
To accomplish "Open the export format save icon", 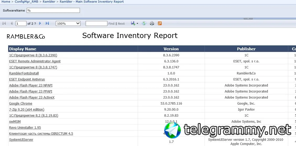I will coord(133,23).
